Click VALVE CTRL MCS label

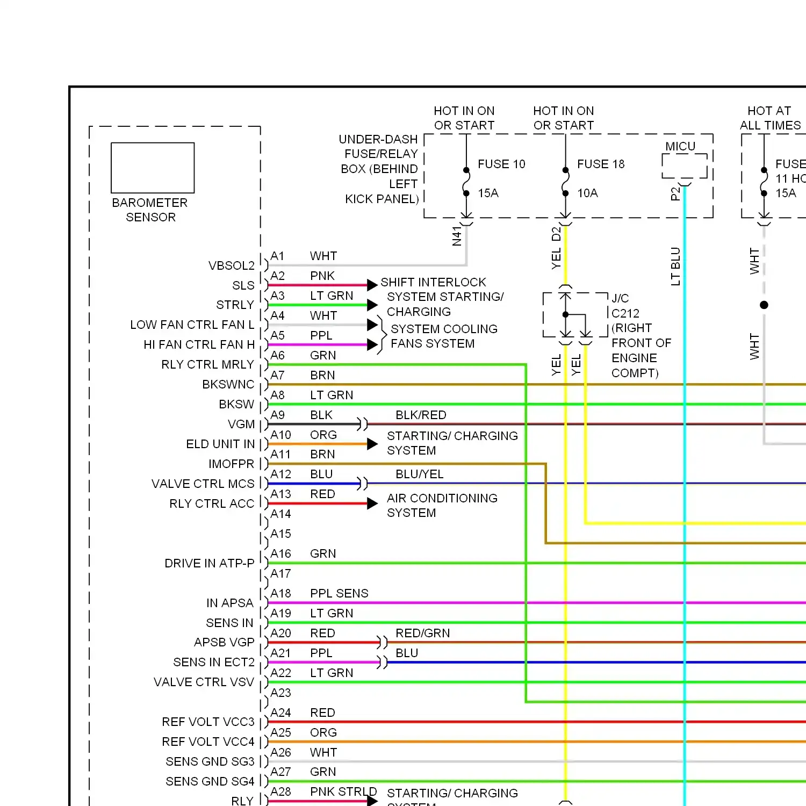pos(203,484)
